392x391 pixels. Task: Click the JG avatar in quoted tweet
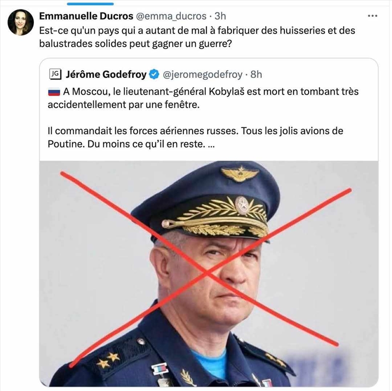click(55, 74)
